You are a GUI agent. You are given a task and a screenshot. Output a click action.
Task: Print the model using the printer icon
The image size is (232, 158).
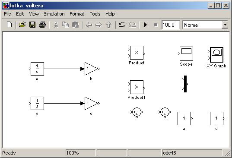pyautogui.click(x=42, y=25)
